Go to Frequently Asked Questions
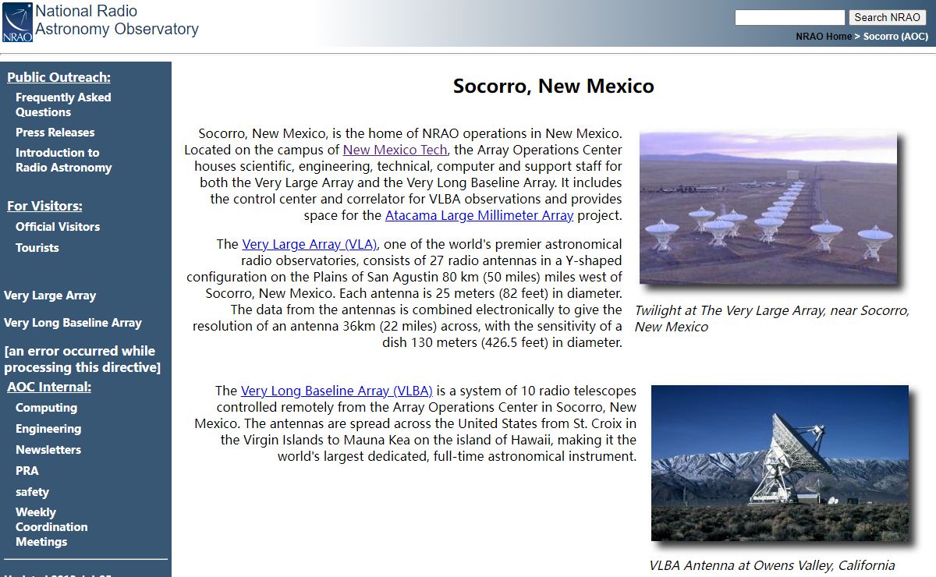This screenshot has height=577, width=936. point(63,104)
